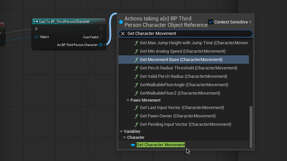Click the cast node input execution pin

tap(37, 29)
